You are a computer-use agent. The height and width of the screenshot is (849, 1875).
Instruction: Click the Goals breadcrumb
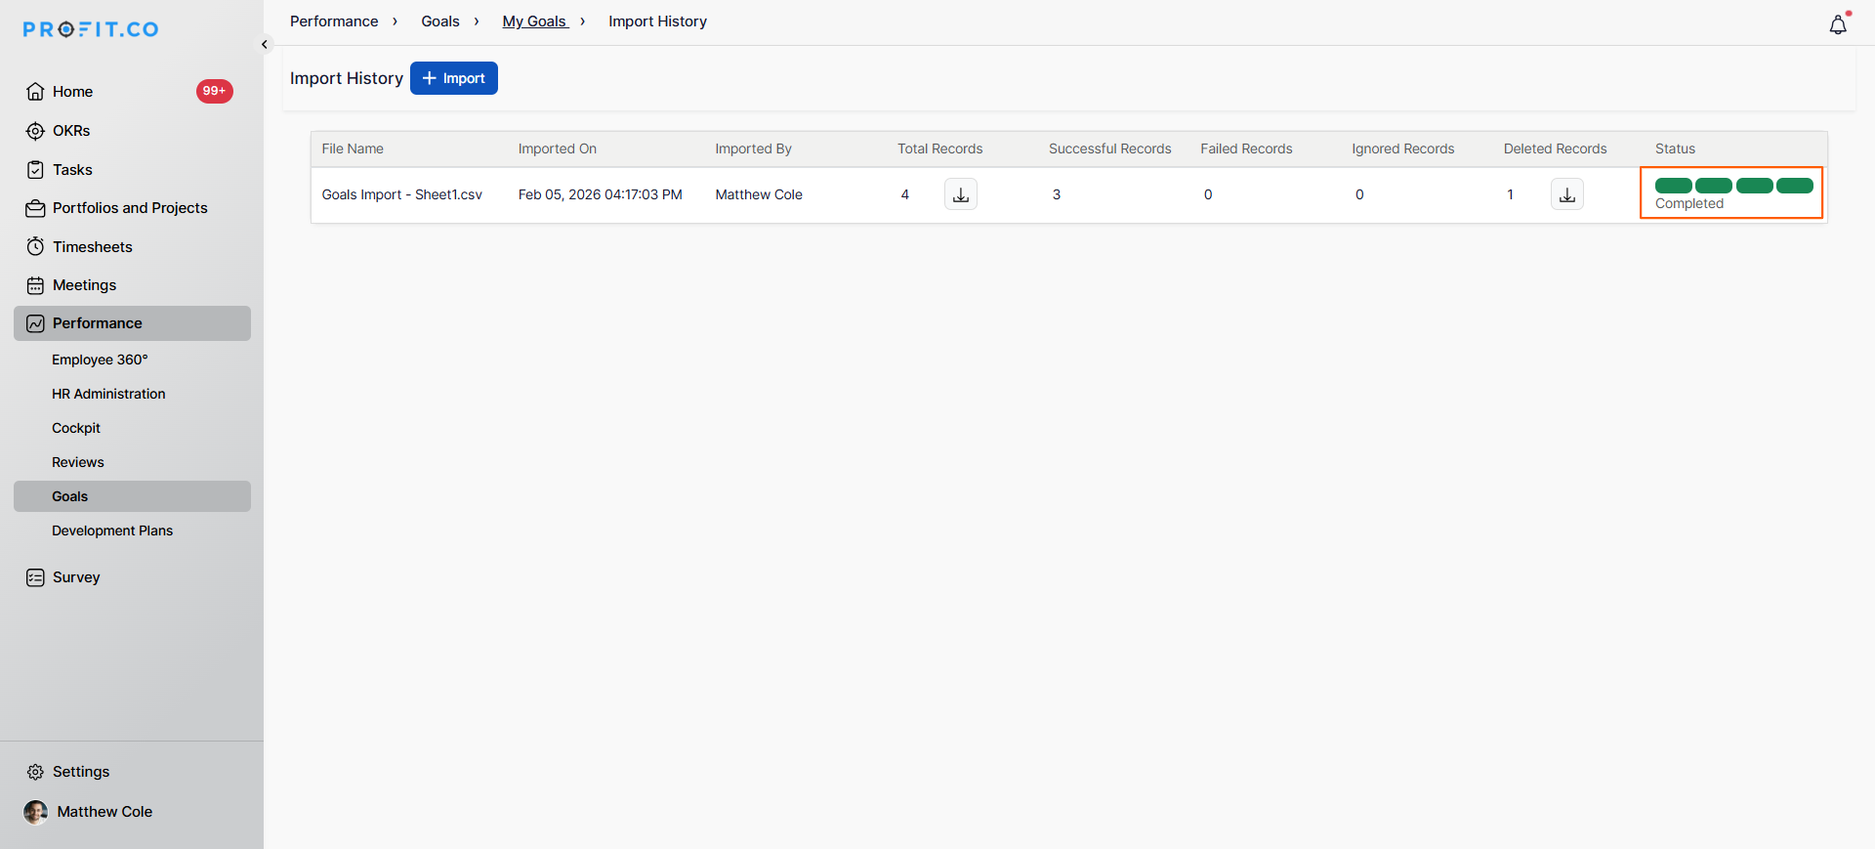440,21
